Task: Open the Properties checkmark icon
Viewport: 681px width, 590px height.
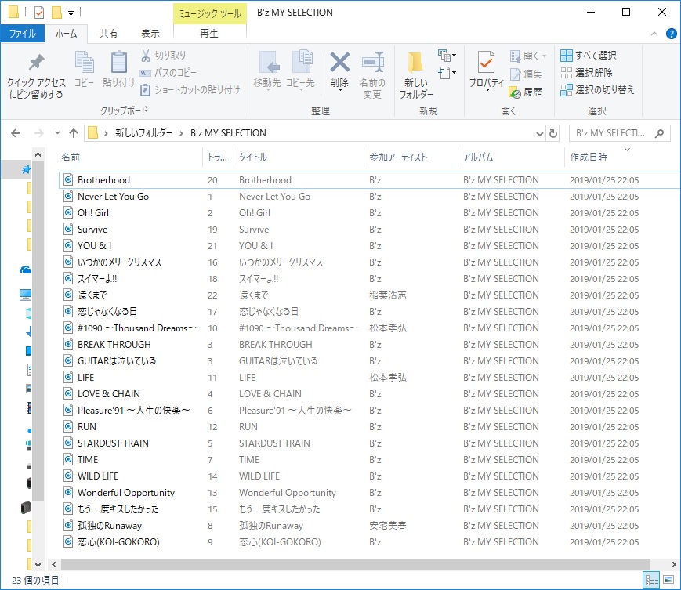Action: [486, 63]
